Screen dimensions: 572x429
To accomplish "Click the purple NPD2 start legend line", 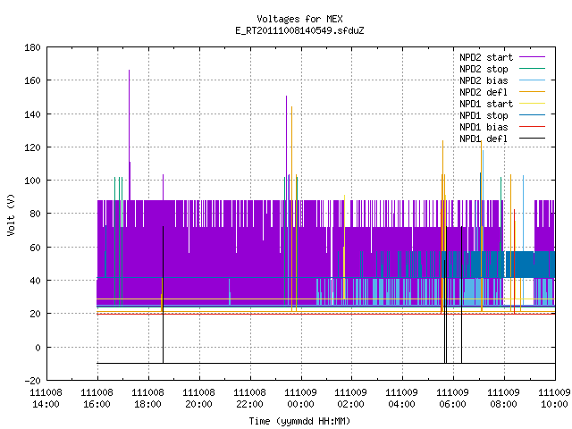I will pos(533,57).
